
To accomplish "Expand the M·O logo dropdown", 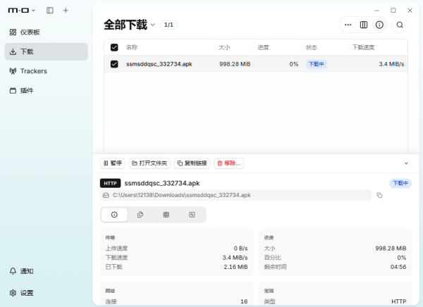I will point(22,11).
